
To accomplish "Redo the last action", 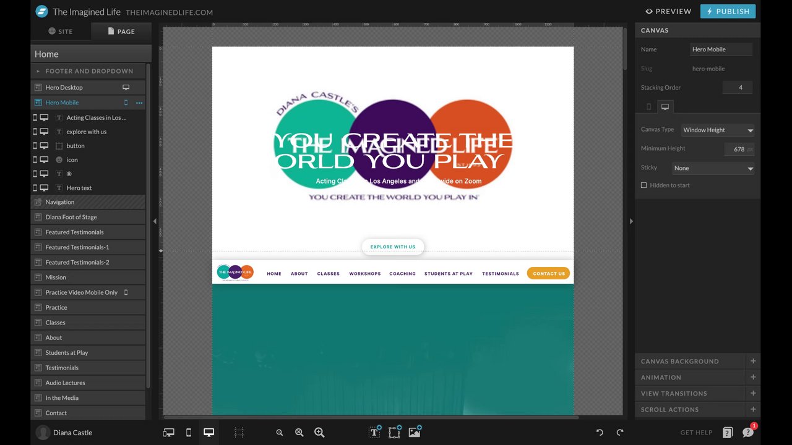I will point(620,433).
